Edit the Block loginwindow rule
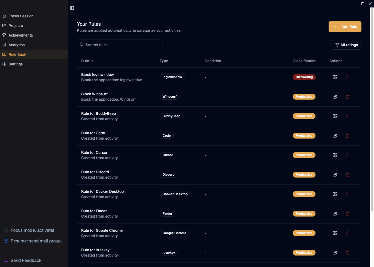 (334, 77)
